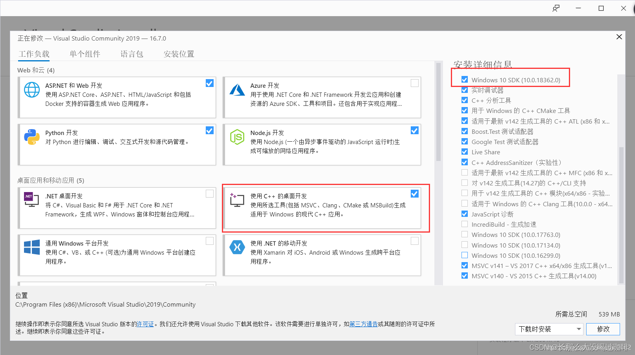Check the 使用 .NET 的移动开发 workload box
This screenshot has height=355, width=635.
pyautogui.click(x=415, y=241)
